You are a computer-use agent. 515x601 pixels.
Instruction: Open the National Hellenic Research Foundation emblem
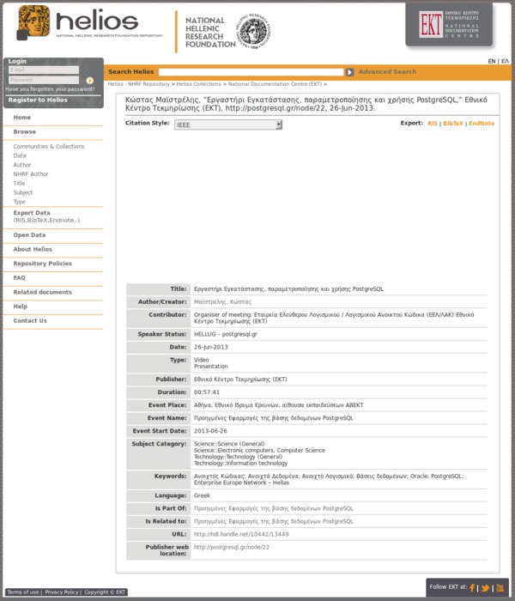pyautogui.click(x=253, y=31)
